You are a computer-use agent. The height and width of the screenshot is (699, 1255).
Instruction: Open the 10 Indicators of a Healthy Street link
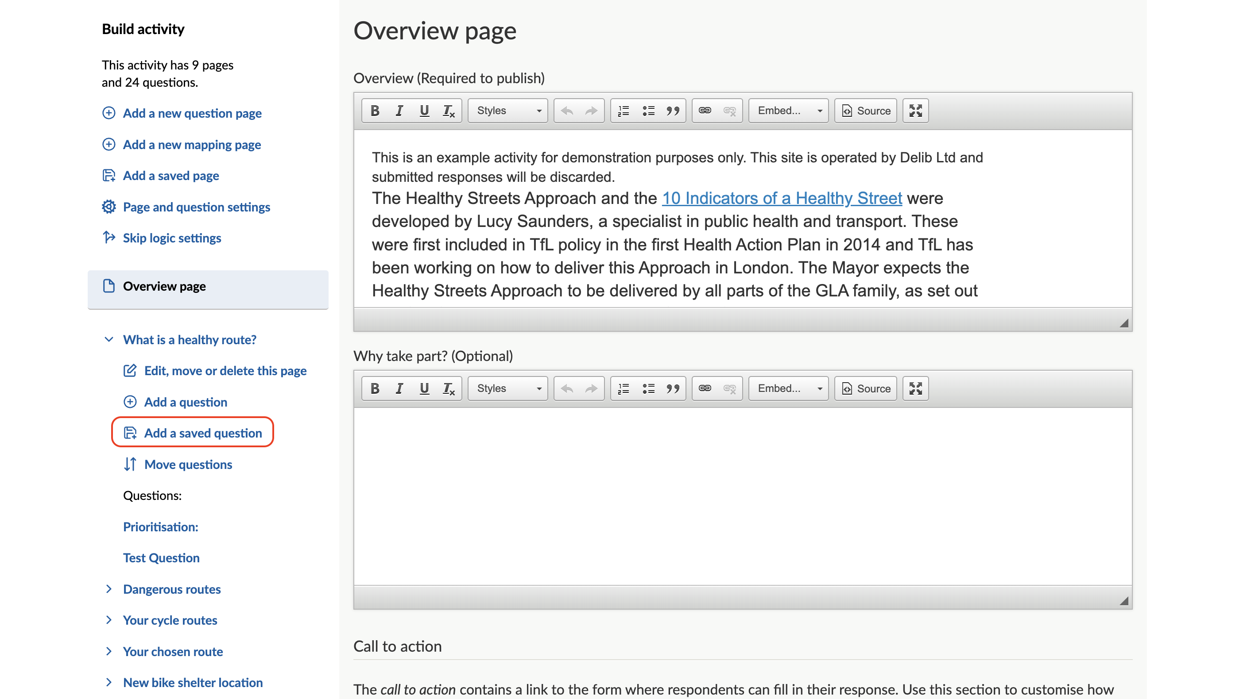(x=782, y=198)
